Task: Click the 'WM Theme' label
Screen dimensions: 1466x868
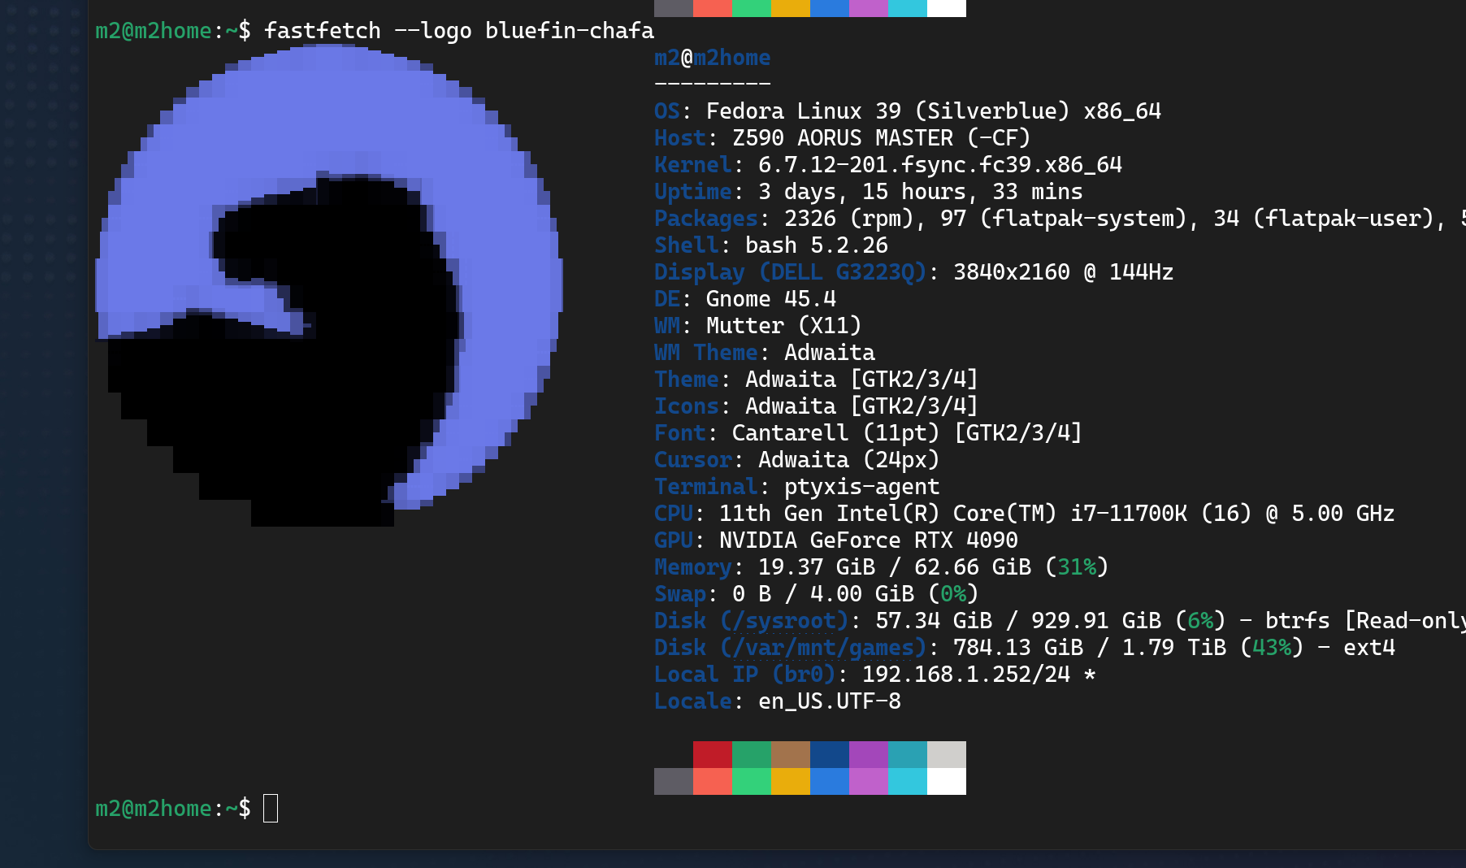Action: click(706, 353)
